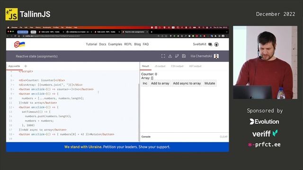
Task: Open the macOS Apple menu
Action: tap(8, 27)
